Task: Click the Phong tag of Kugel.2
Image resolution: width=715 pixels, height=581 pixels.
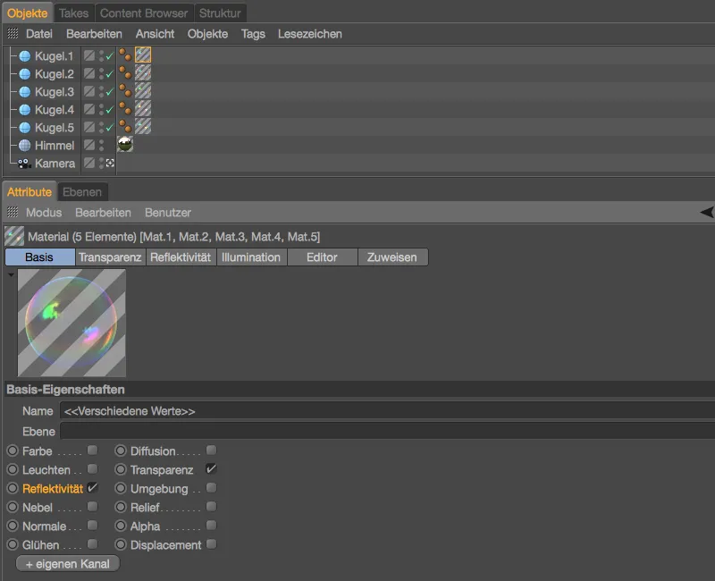Action: coord(125,72)
